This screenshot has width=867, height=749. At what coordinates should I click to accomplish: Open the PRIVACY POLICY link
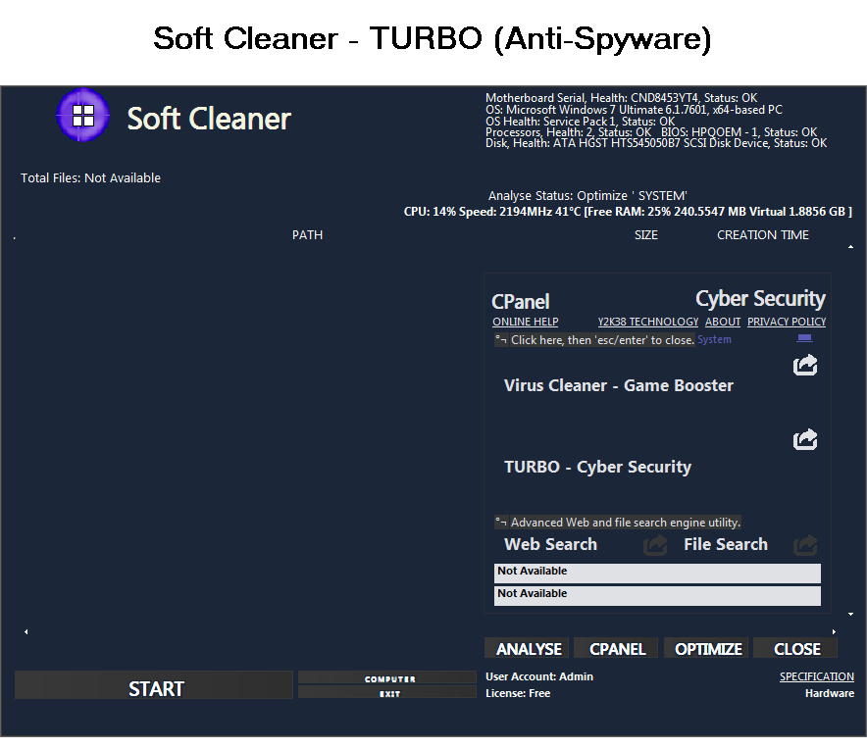787,322
